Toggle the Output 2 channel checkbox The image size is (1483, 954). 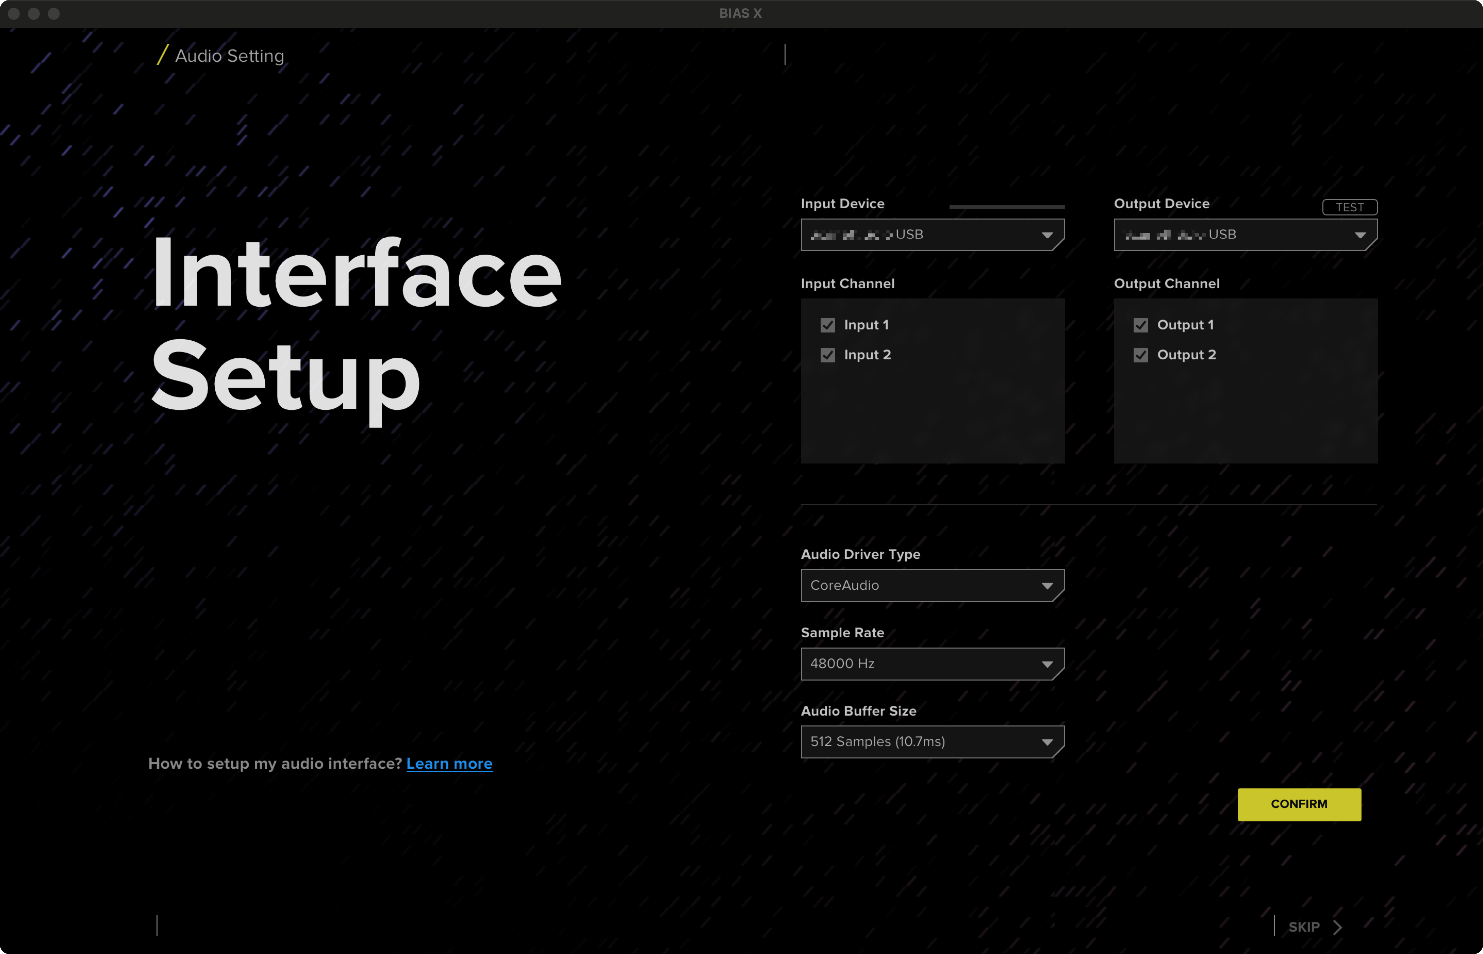coord(1141,355)
